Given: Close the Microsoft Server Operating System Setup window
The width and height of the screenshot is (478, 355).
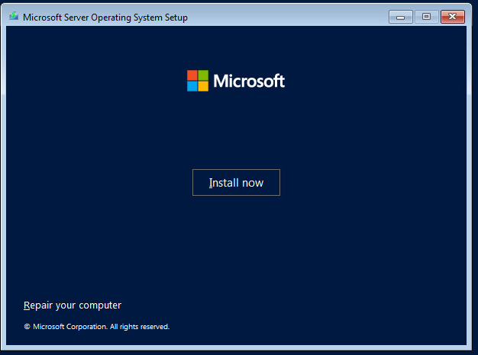Looking at the screenshot, I should click(453, 17).
